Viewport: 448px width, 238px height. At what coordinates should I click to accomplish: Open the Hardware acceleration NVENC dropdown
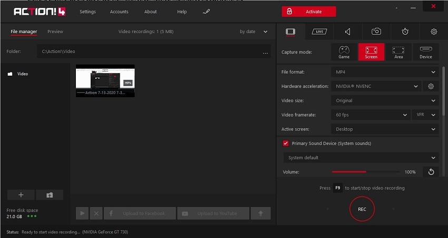click(x=376, y=86)
